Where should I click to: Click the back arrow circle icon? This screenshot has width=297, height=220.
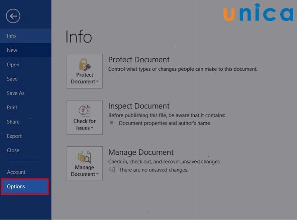(x=13, y=16)
